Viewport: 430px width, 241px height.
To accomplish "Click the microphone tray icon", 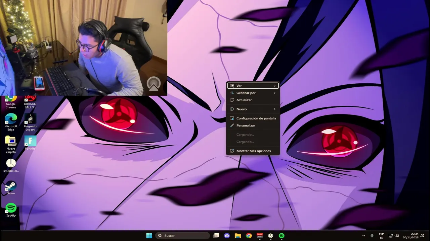I will click(372, 236).
